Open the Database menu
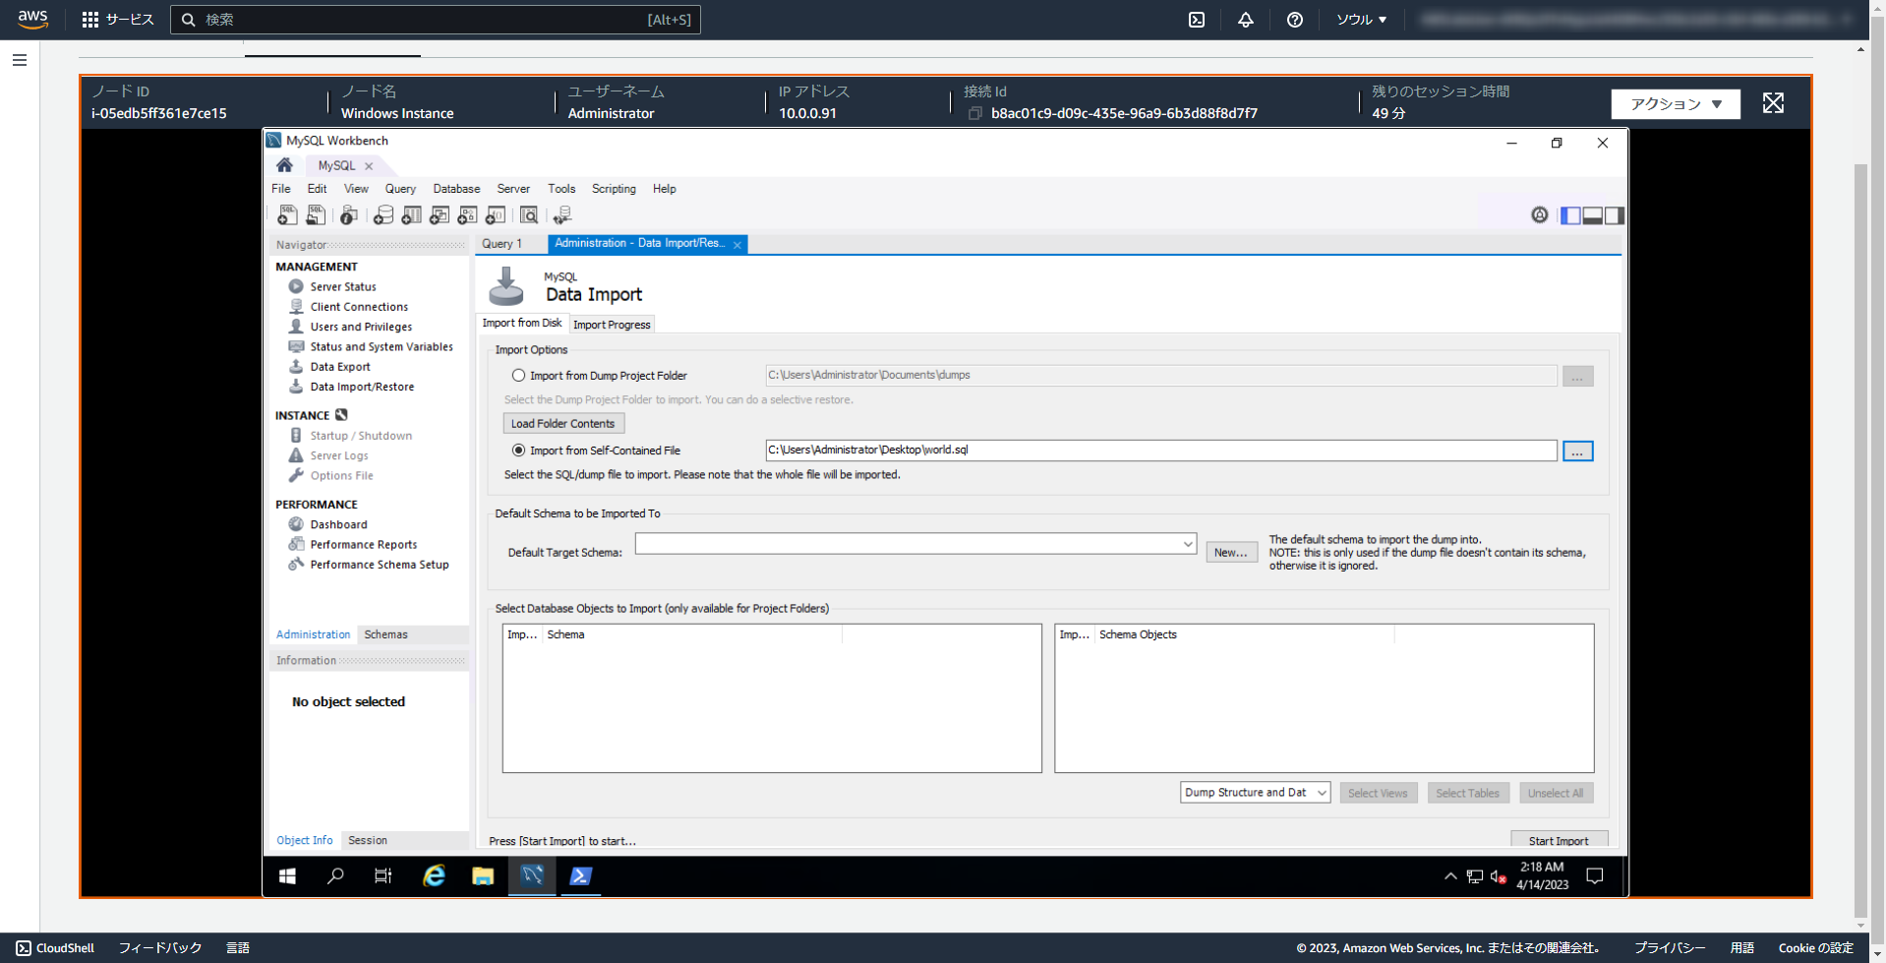The image size is (1886, 963). point(456,188)
